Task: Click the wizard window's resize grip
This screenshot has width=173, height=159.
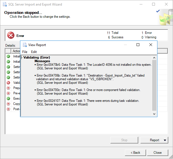Action: pyautogui.click(x=171, y=157)
